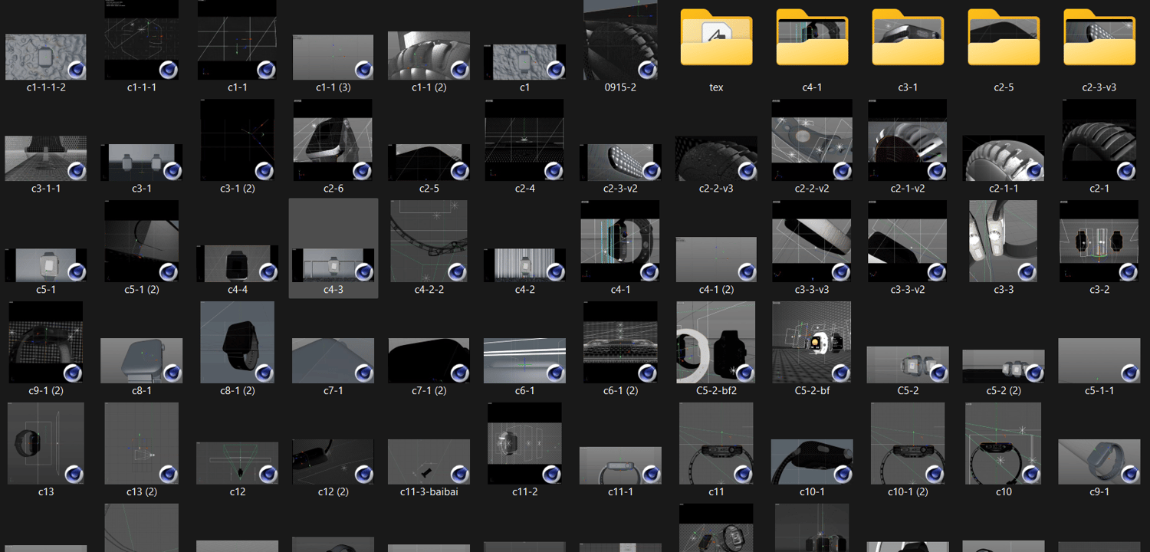Select the c12 (2) thumbnail

pyautogui.click(x=333, y=462)
